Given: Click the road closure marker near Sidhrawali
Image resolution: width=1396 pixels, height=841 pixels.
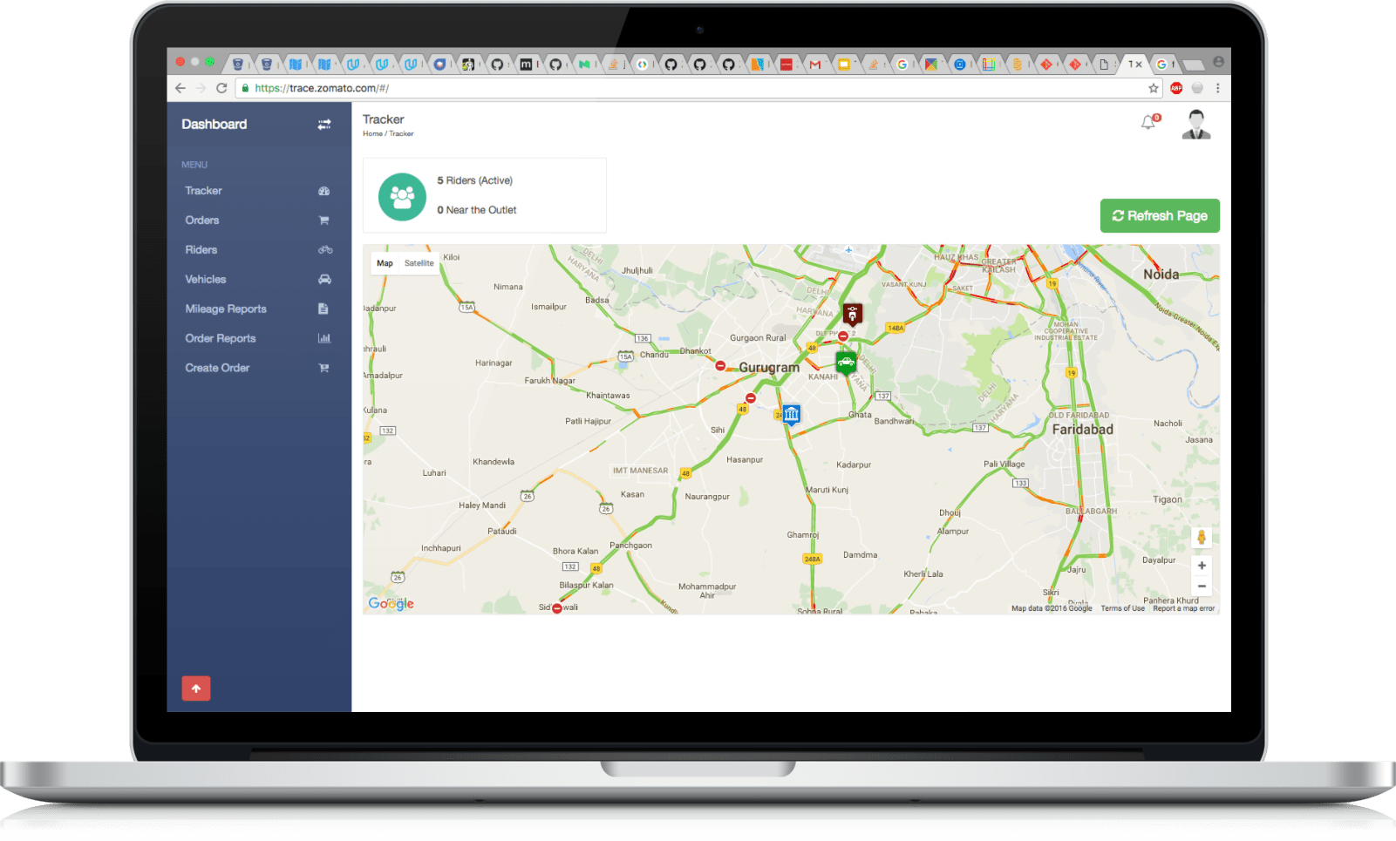Looking at the screenshot, I should tap(556, 608).
